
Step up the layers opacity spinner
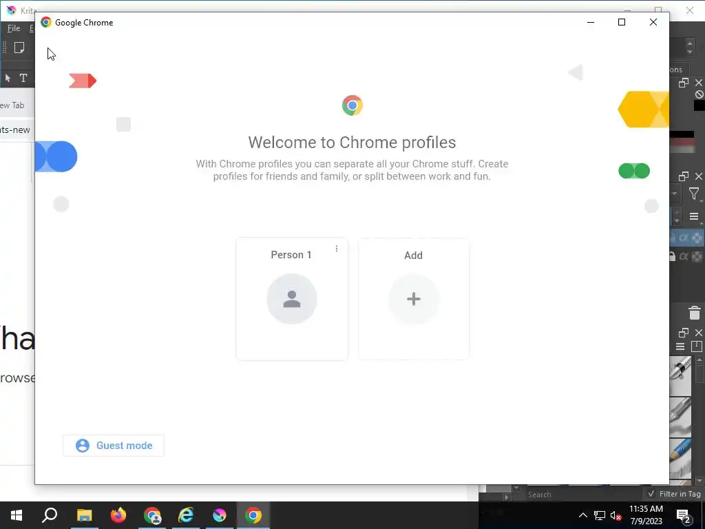click(x=677, y=212)
